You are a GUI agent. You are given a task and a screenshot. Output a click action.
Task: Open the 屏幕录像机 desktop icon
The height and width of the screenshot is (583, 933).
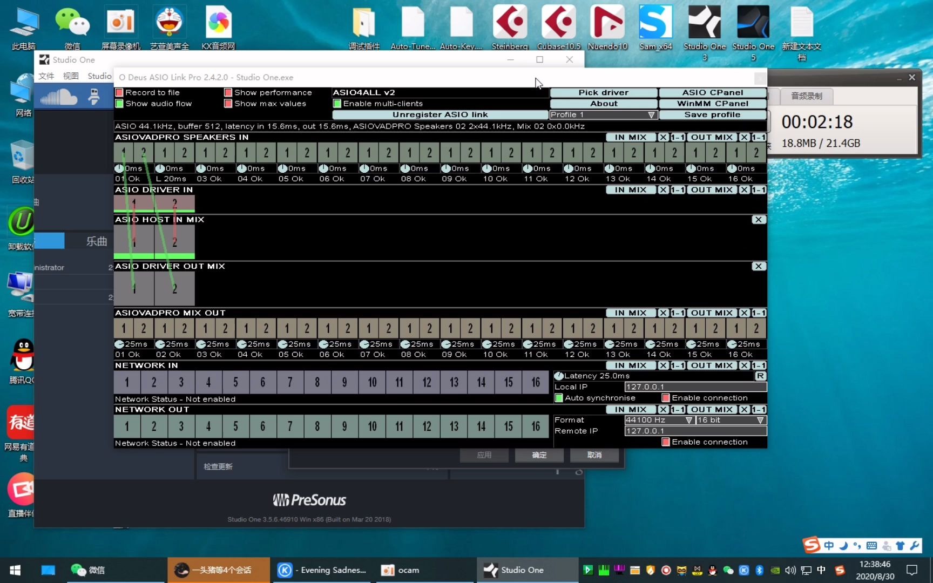[x=121, y=27]
